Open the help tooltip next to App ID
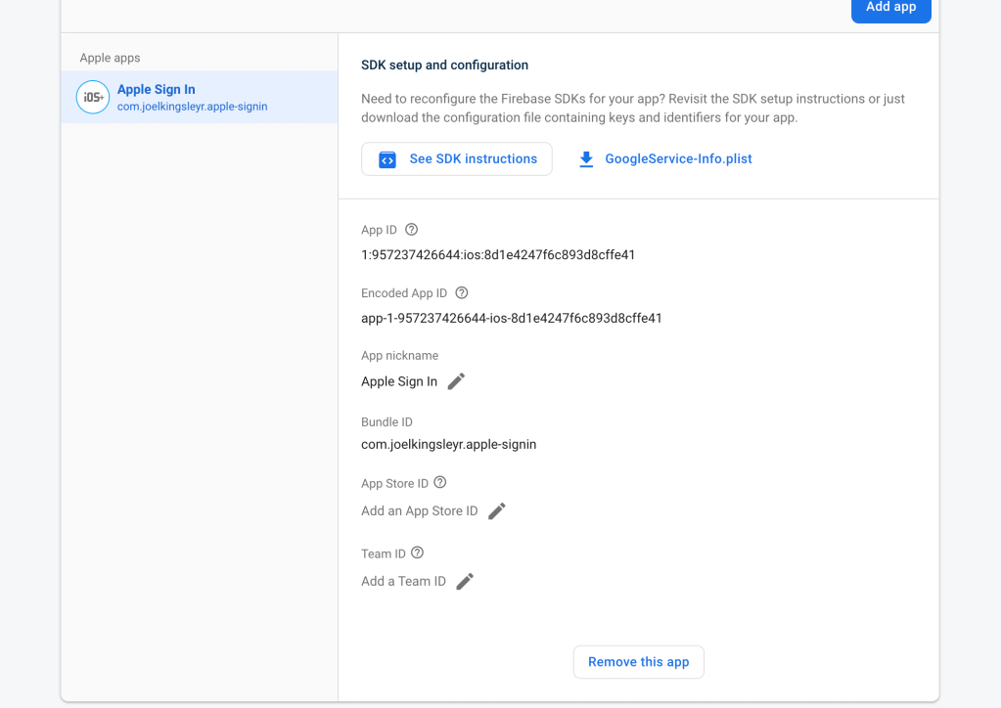Image resolution: width=1001 pixels, height=708 pixels. tap(411, 230)
